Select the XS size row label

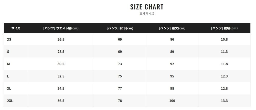(x=9, y=39)
